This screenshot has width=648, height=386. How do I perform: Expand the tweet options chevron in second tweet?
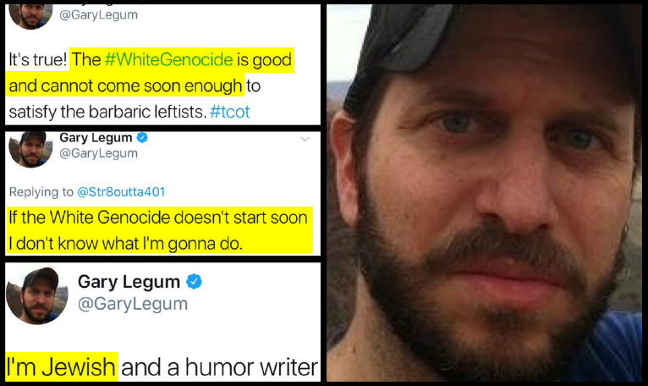pyautogui.click(x=305, y=139)
